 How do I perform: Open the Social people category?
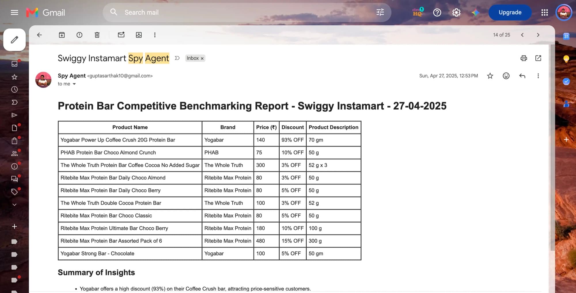(x=14, y=153)
